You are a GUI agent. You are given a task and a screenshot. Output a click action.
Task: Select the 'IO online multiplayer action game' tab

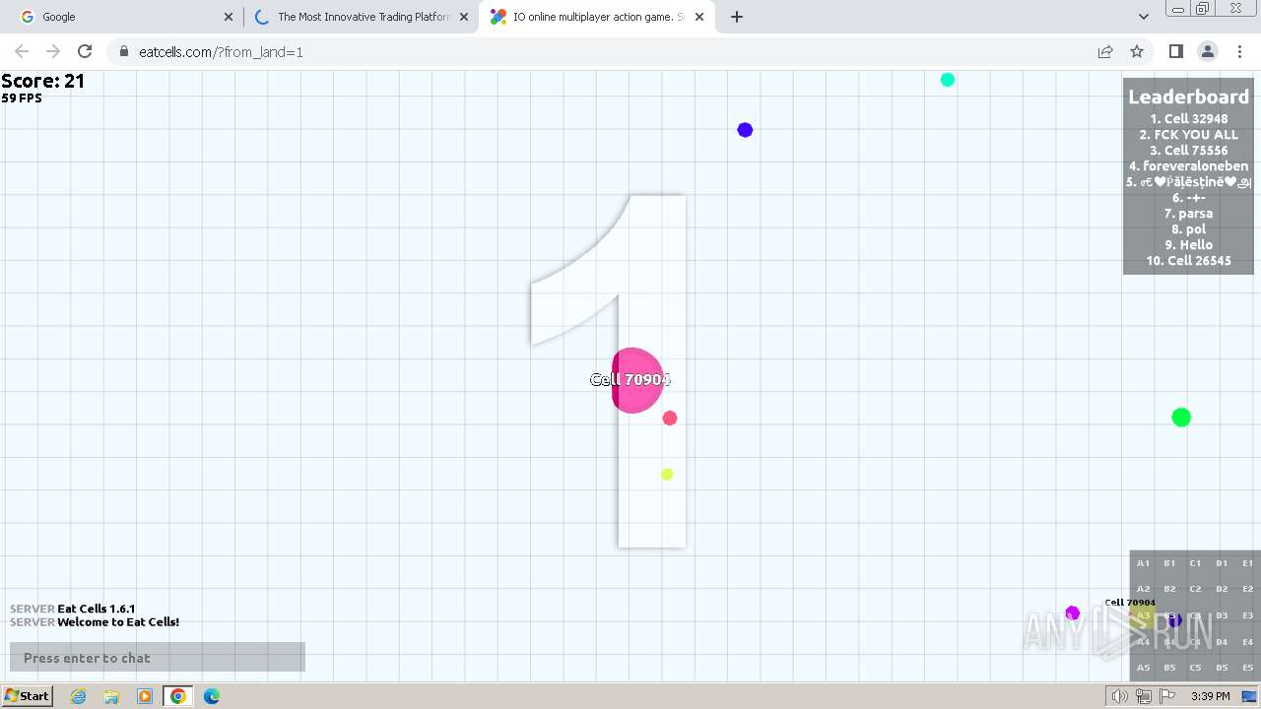[x=596, y=17]
